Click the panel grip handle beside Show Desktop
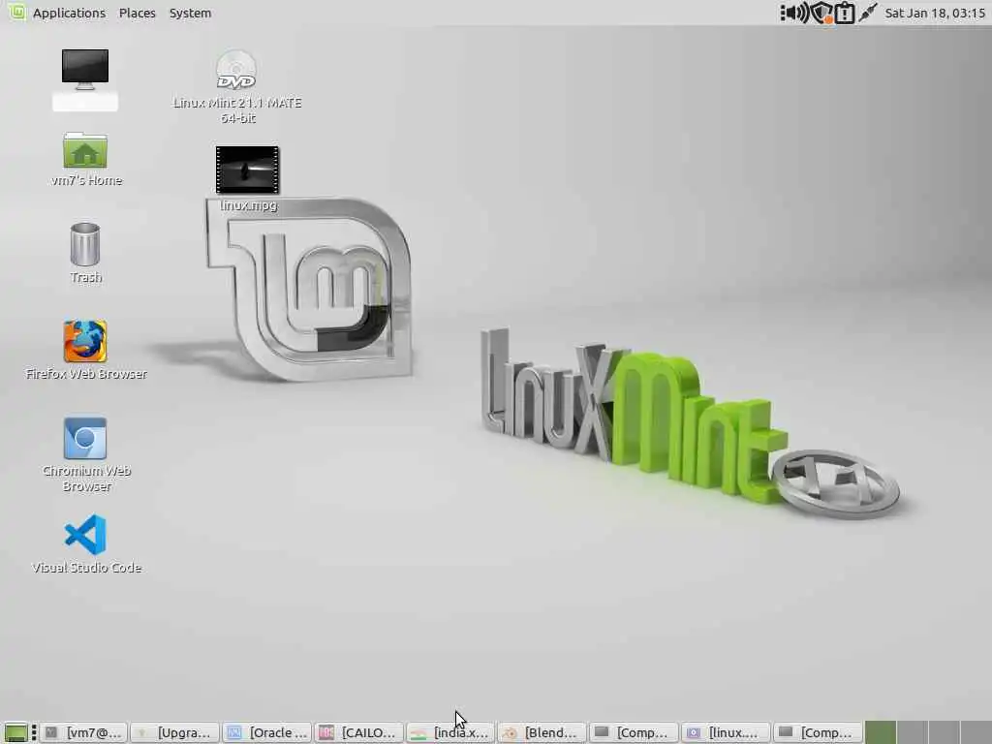 click(x=34, y=732)
